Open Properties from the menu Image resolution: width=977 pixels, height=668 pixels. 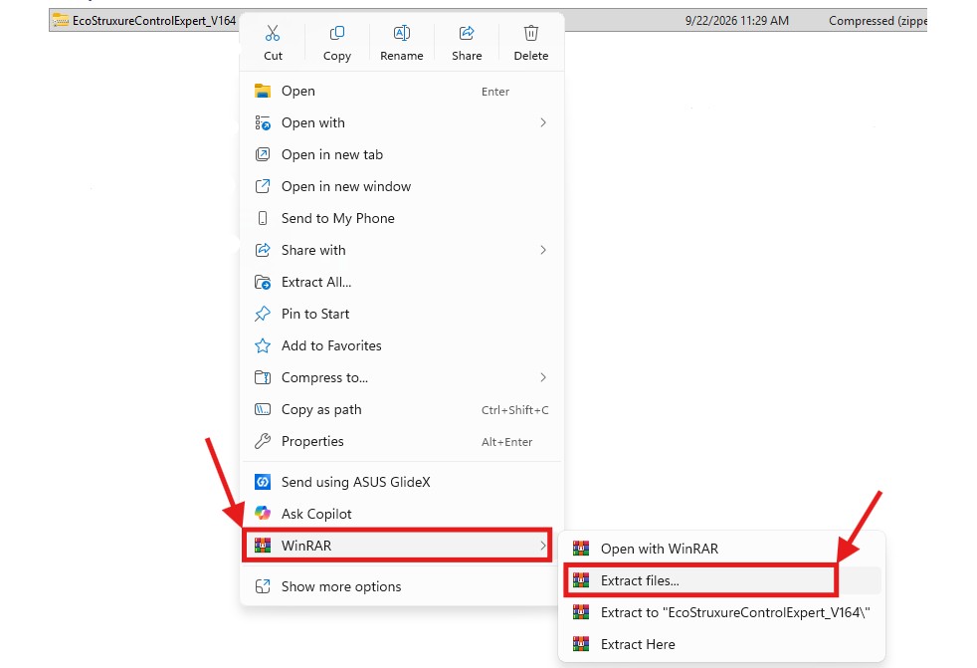[x=402, y=441]
